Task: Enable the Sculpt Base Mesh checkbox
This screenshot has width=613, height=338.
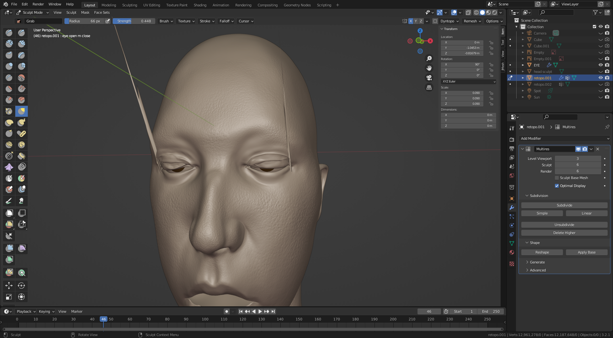Action: [556, 177]
